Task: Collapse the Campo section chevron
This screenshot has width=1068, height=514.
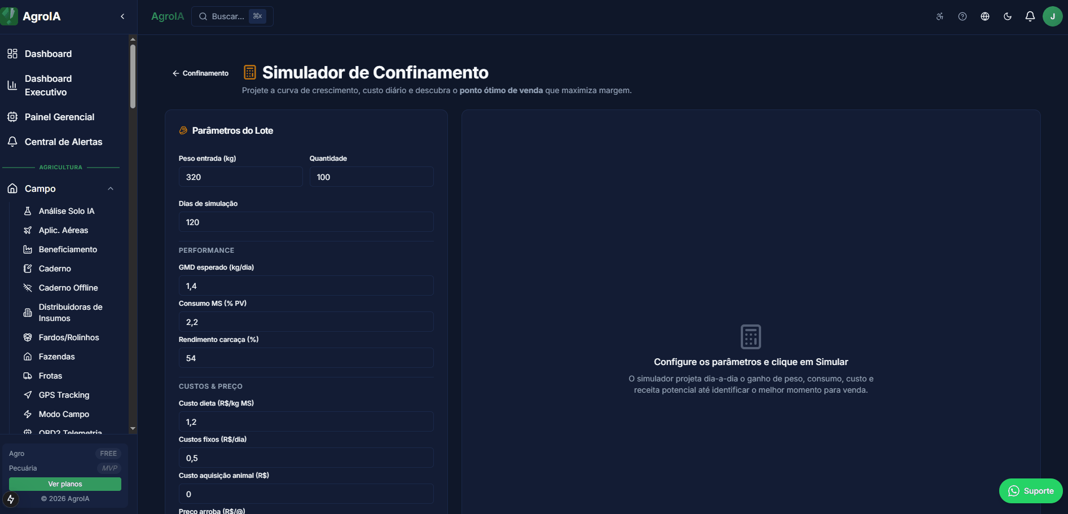Action: coord(111,188)
